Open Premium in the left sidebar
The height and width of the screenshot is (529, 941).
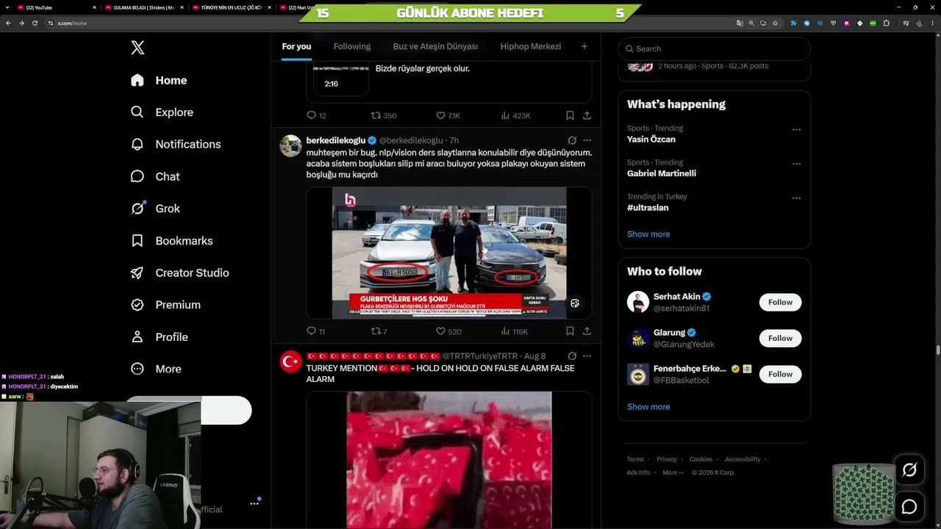165,305
